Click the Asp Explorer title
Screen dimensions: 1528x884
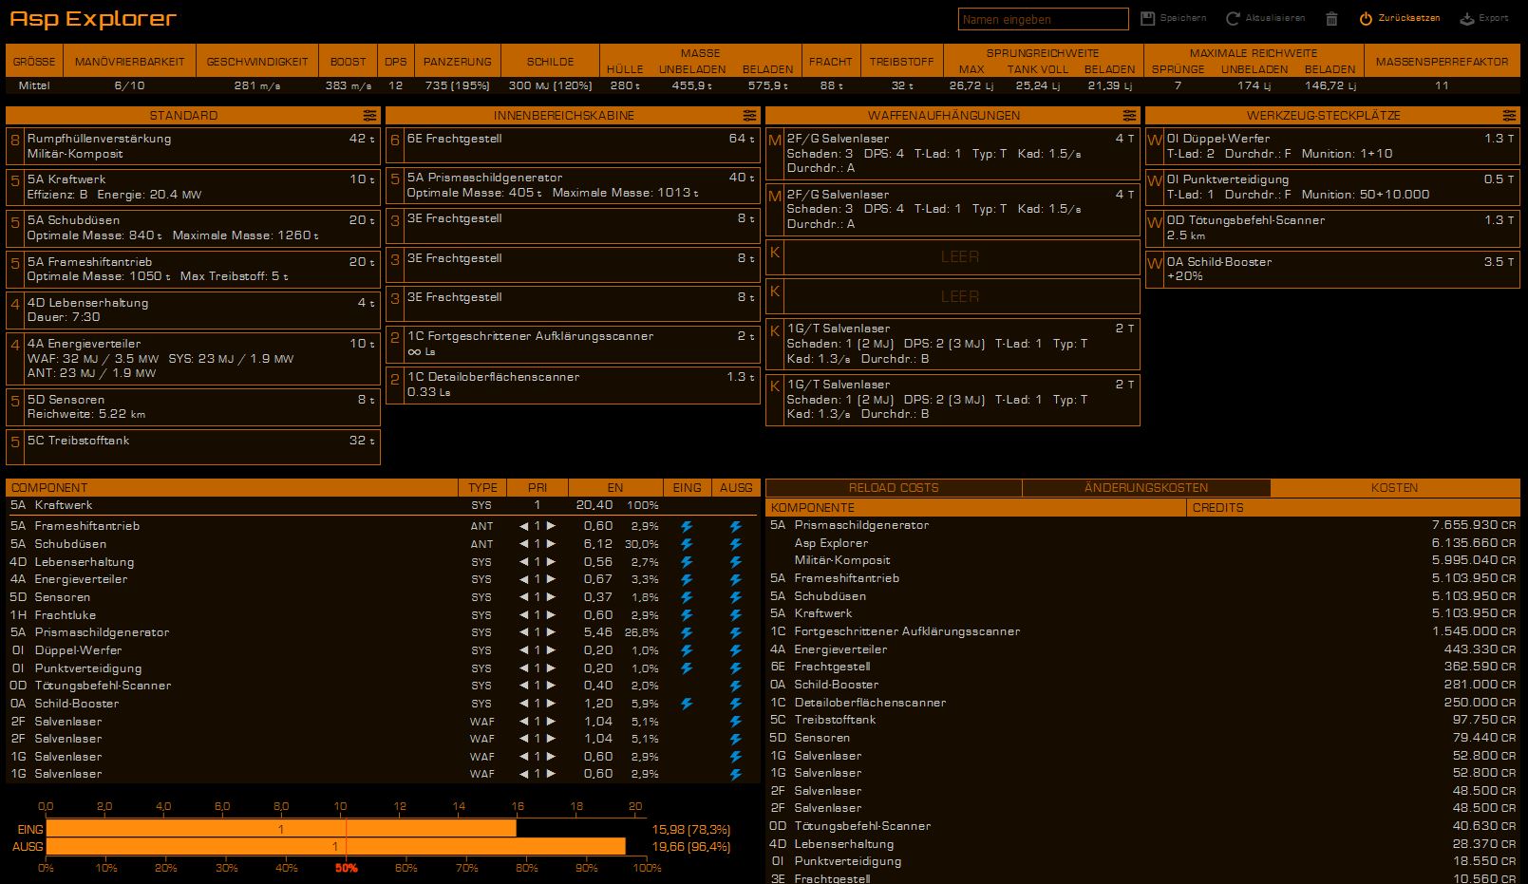(x=93, y=19)
